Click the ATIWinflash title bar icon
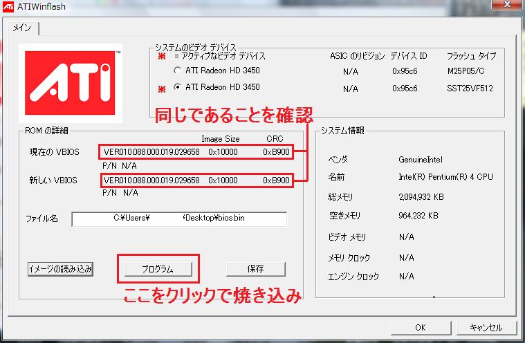 tap(8, 6)
